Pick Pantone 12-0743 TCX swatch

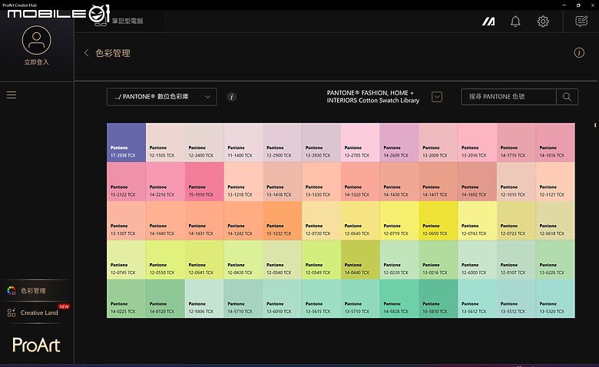click(x=477, y=220)
